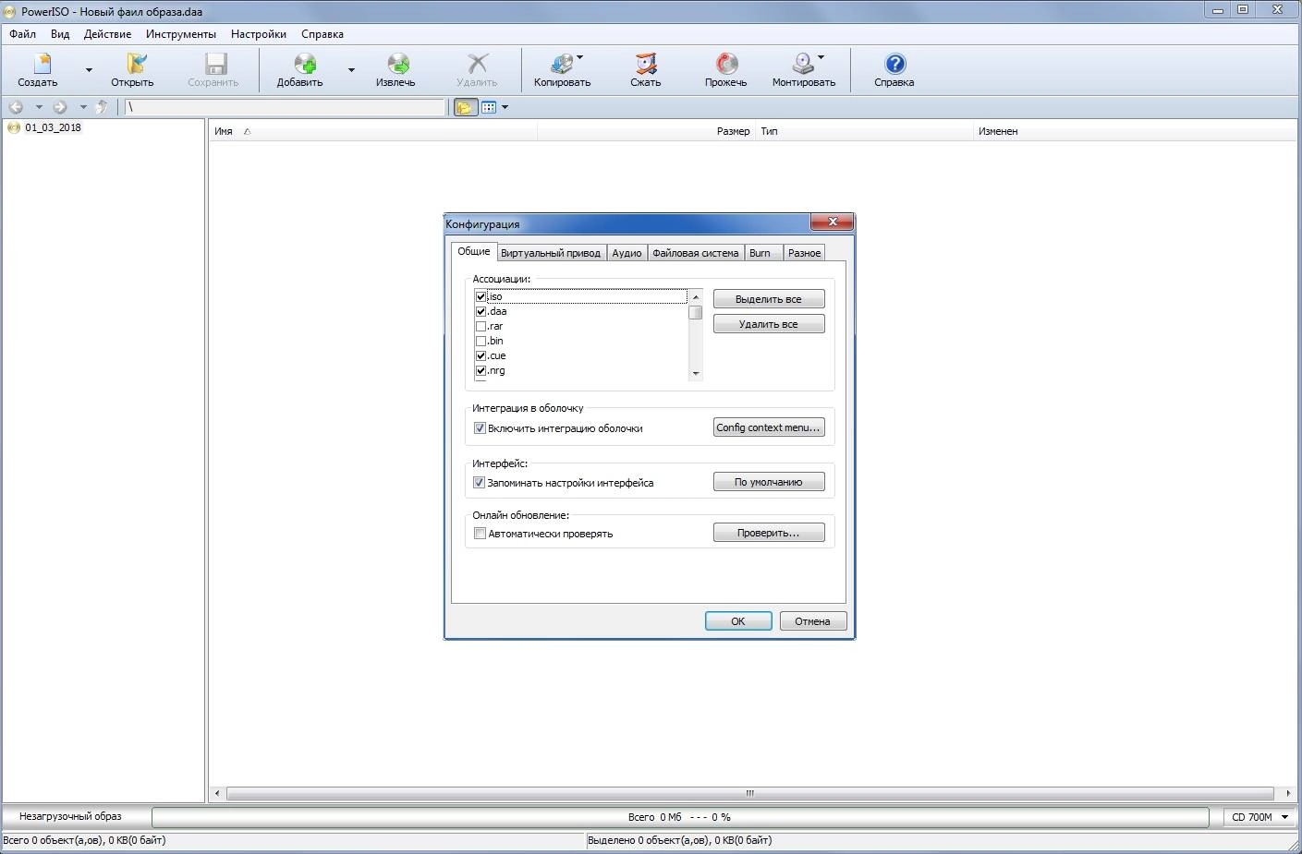
Task: Click the Проверить... button
Action: 769,533
